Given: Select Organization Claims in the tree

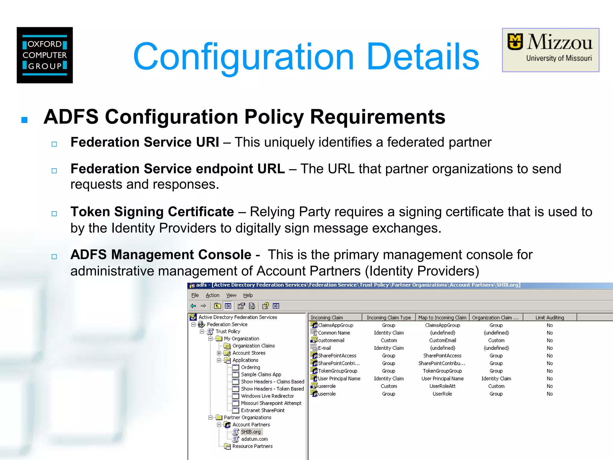Looking at the screenshot, I should coord(254,346).
